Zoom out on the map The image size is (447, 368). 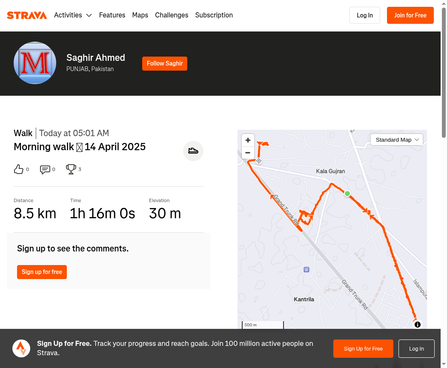point(248,153)
